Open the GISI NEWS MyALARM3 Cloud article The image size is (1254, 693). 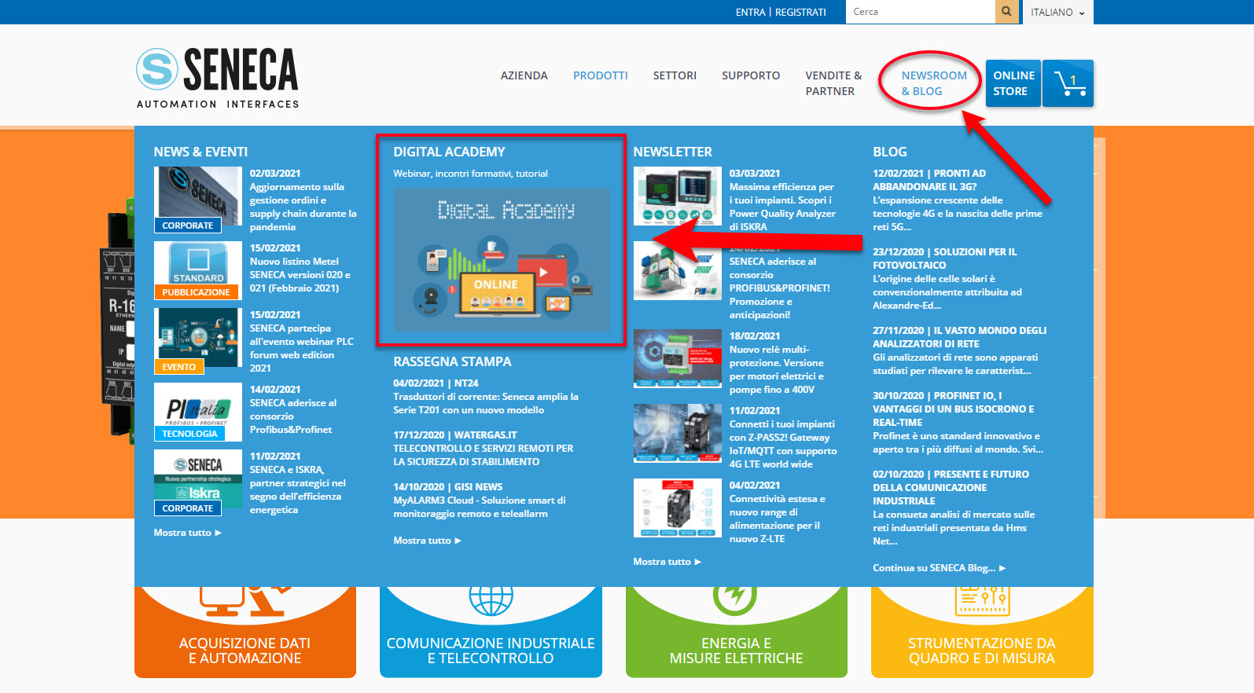point(480,500)
